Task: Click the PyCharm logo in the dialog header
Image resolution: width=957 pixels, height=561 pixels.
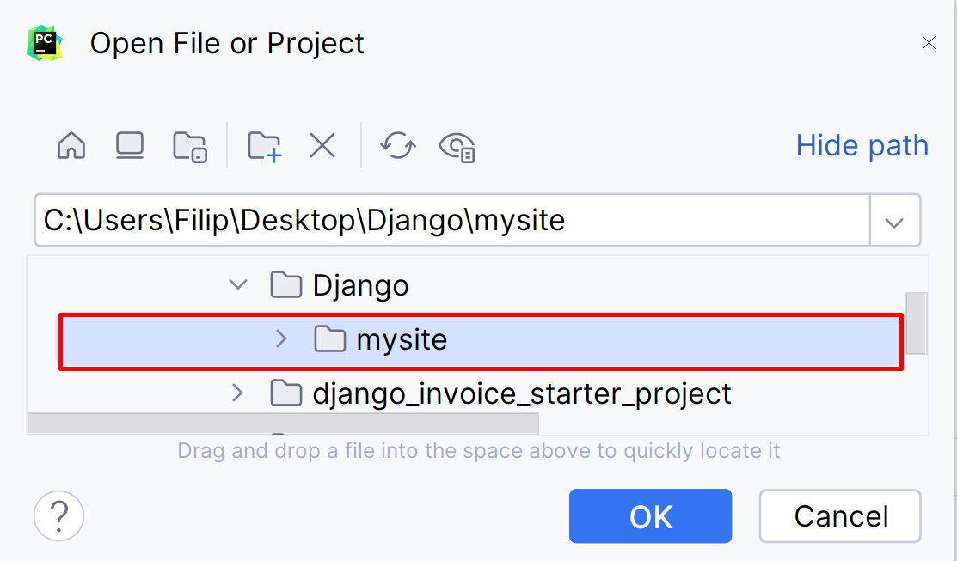Action: [44, 41]
